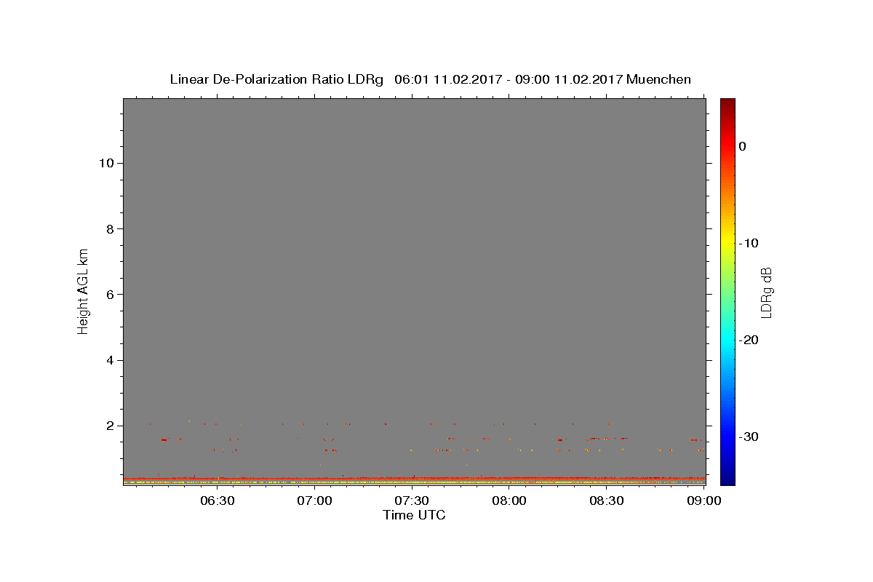Click the plot title Linear De-Polarization Ratio LDRg
Image resolution: width=873 pixels, height=582 pixels.
pos(276,79)
